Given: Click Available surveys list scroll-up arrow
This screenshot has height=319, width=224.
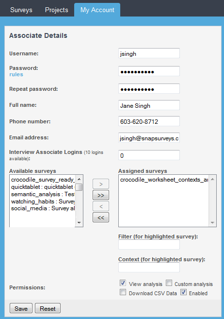Looking at the screenshot, I should pos(79,179).
